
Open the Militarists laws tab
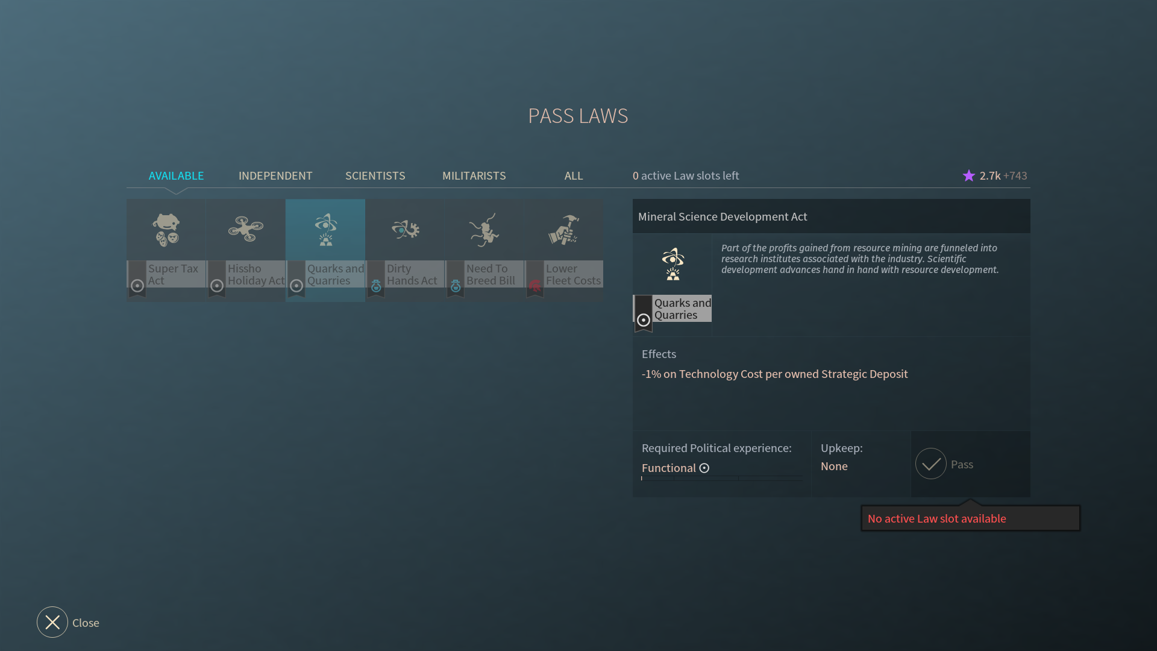tap(474, 175)
